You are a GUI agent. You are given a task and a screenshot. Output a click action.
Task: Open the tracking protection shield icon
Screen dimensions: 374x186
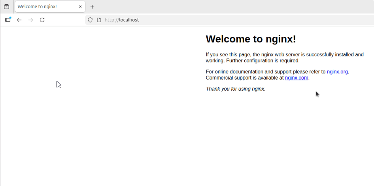pos(90,20)
